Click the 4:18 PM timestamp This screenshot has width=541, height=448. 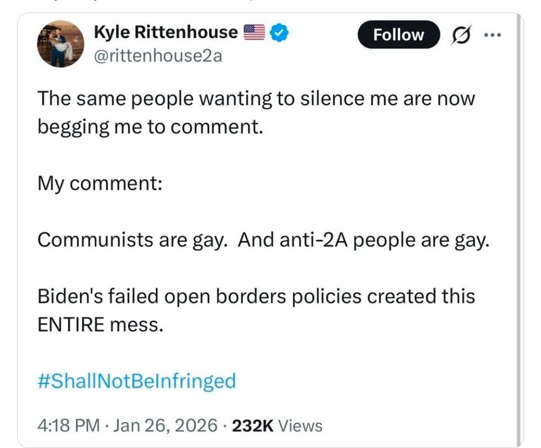click(x=69, y=426)
